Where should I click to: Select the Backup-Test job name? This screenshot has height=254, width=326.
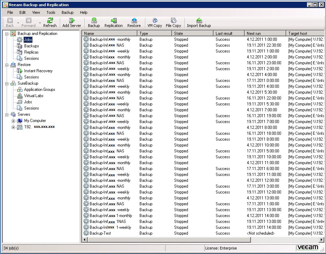[x=100, y=233]
